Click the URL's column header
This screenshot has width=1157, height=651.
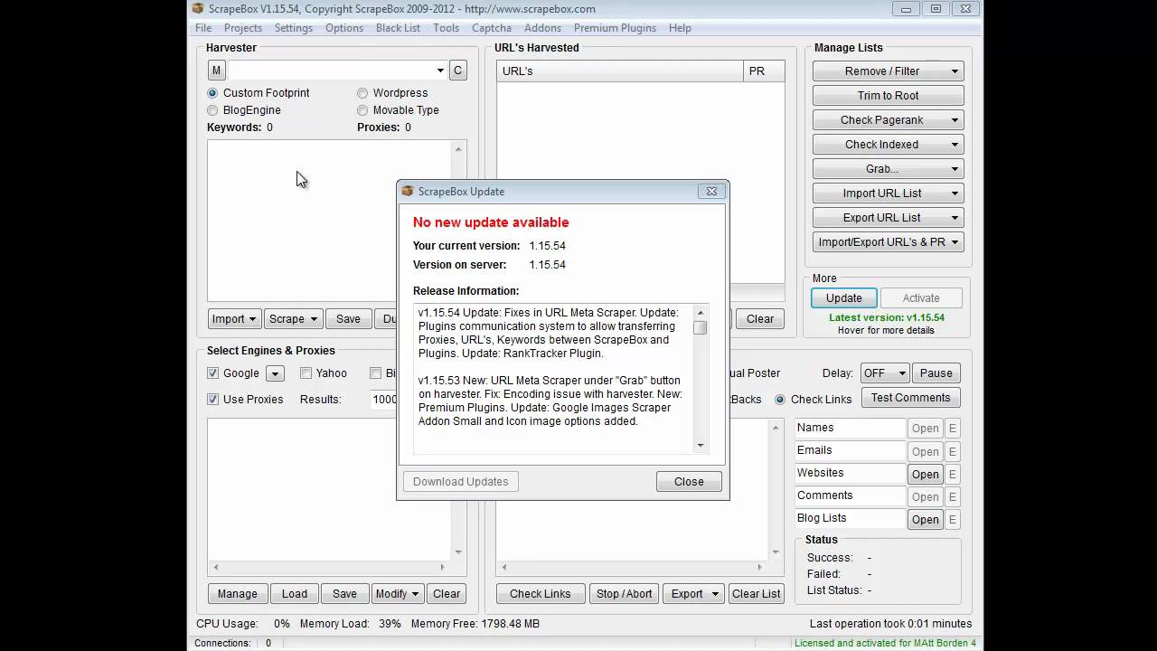click(620, 71)
